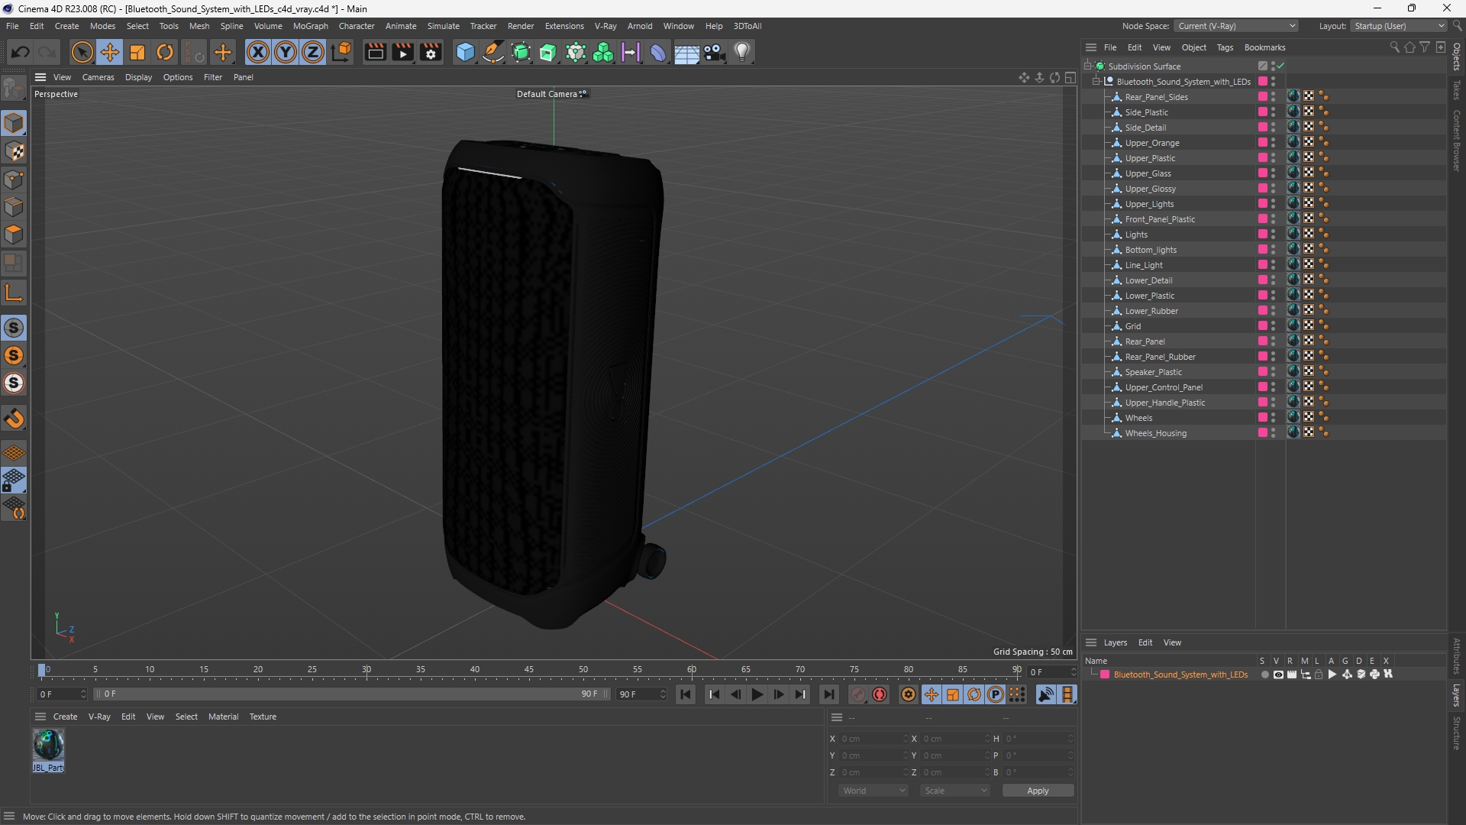
Task: Open the Material Manager hamburger menu
Action: 40,717
